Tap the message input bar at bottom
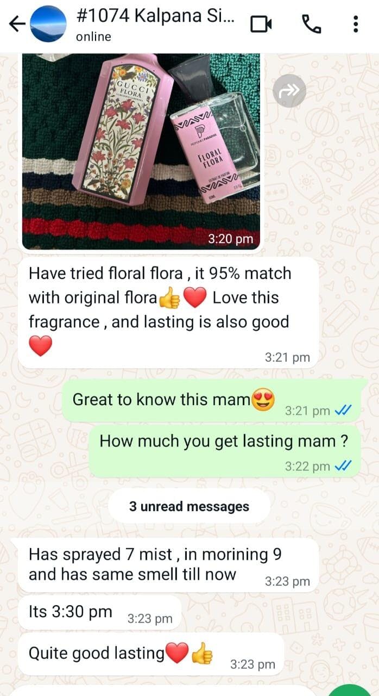379x696 pixels. click(163, 691)
